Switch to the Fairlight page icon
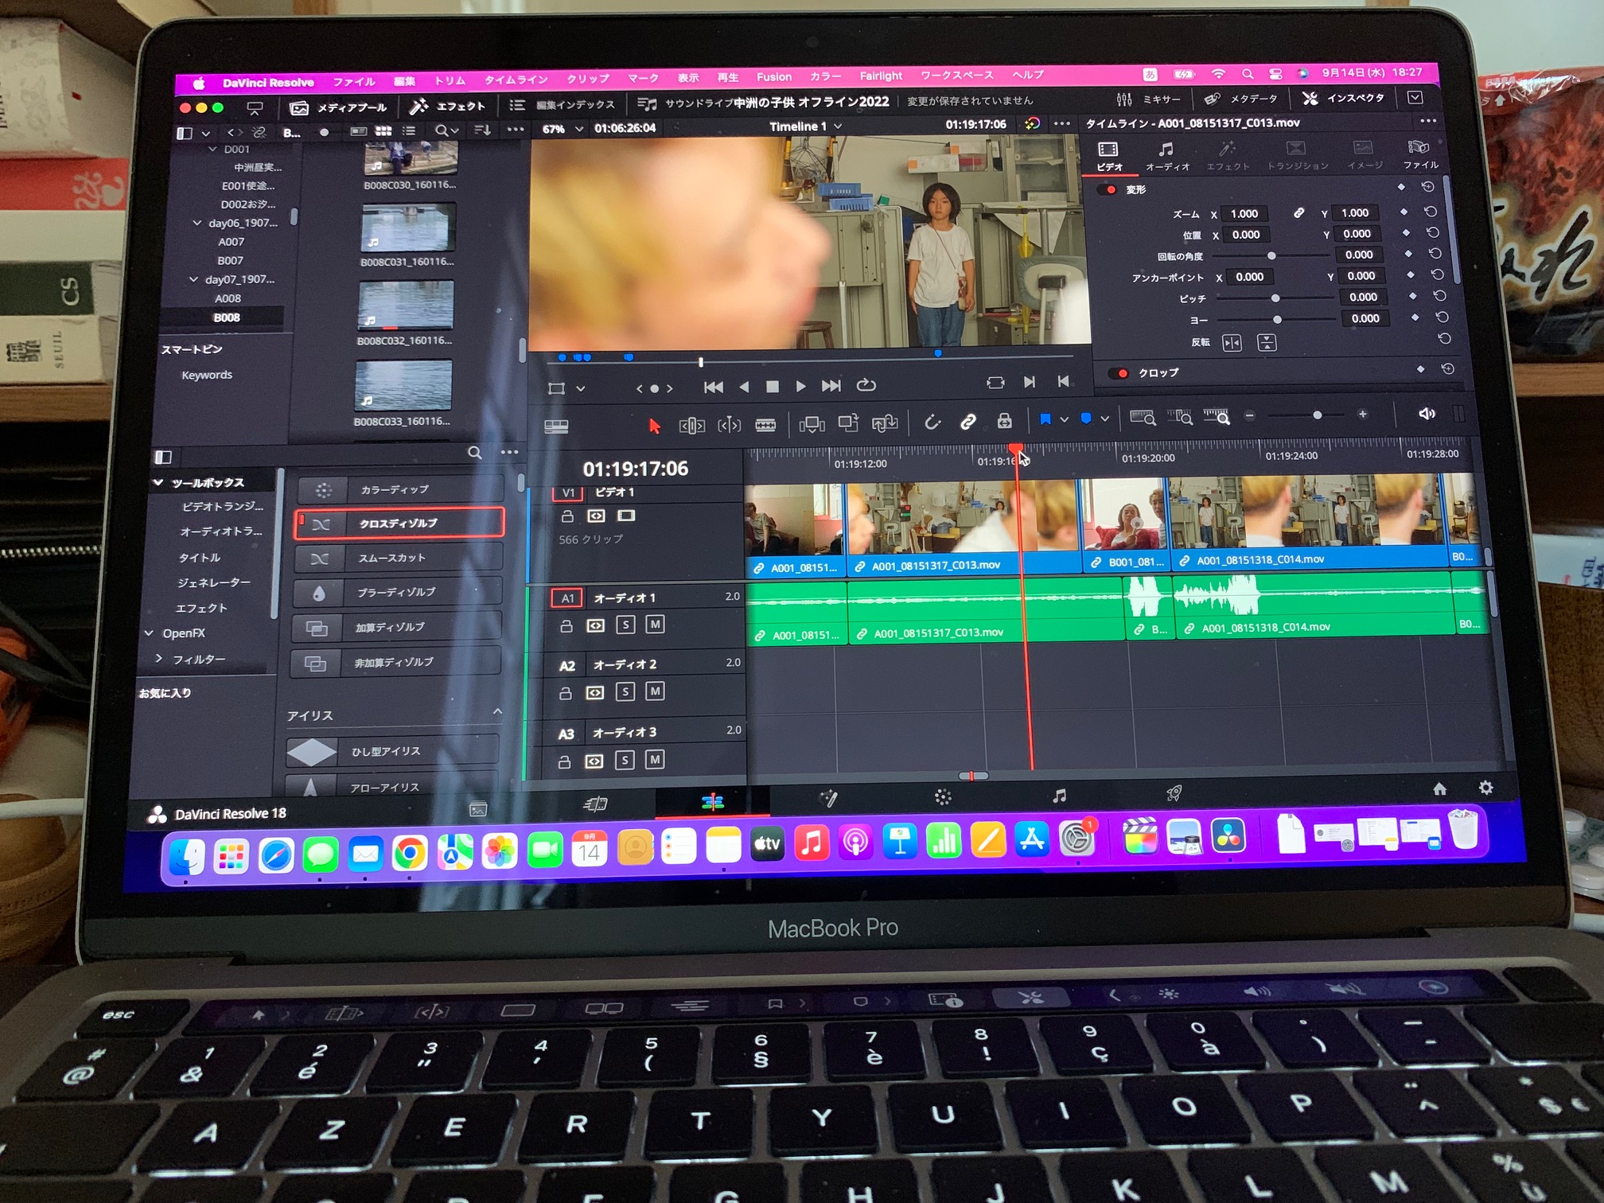This screenshot has width=1604, height=1203. 1058,796
